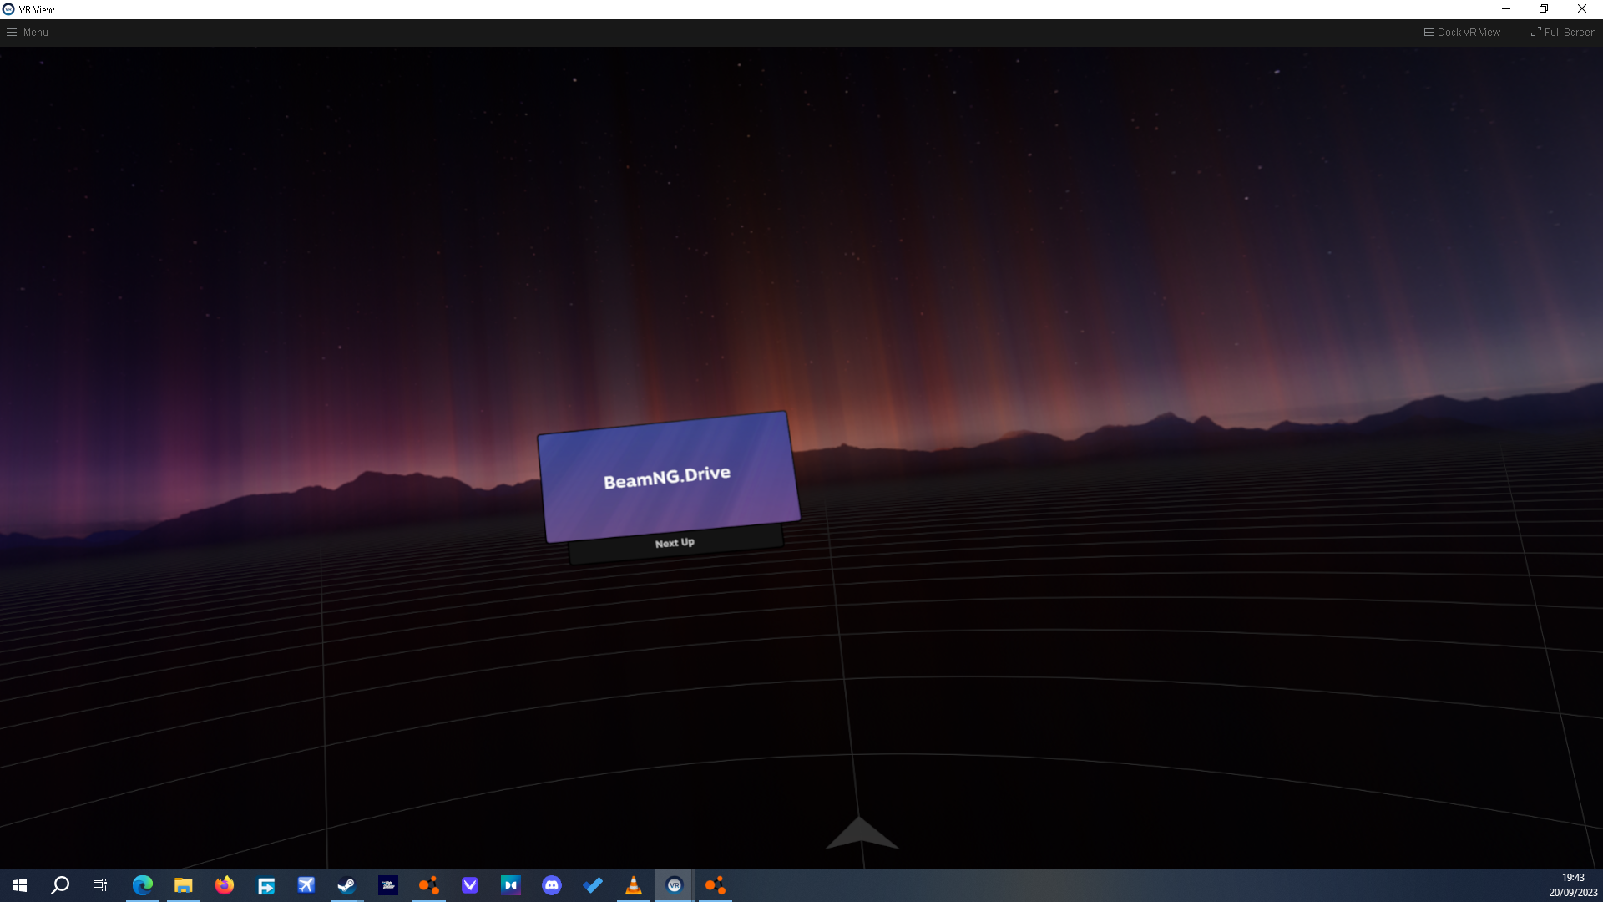The height and width of the screenshot is (902, 1603).
Task: Open the blue checkmark To Do app
Action: [593, 885]
